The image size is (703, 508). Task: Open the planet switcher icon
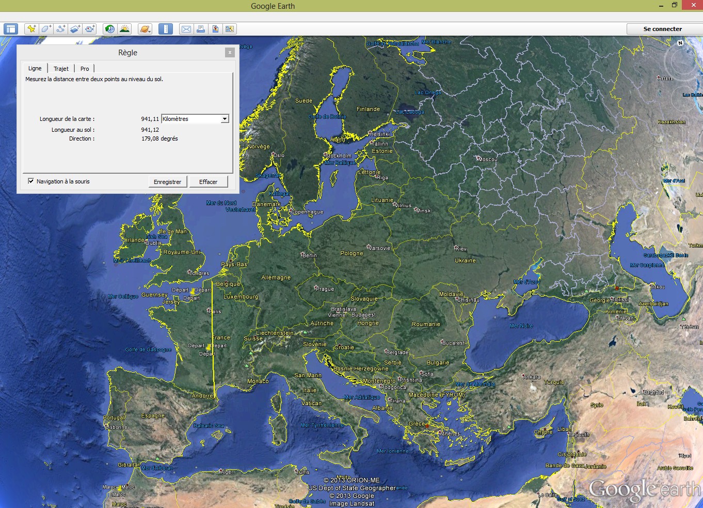pos(145,29)
